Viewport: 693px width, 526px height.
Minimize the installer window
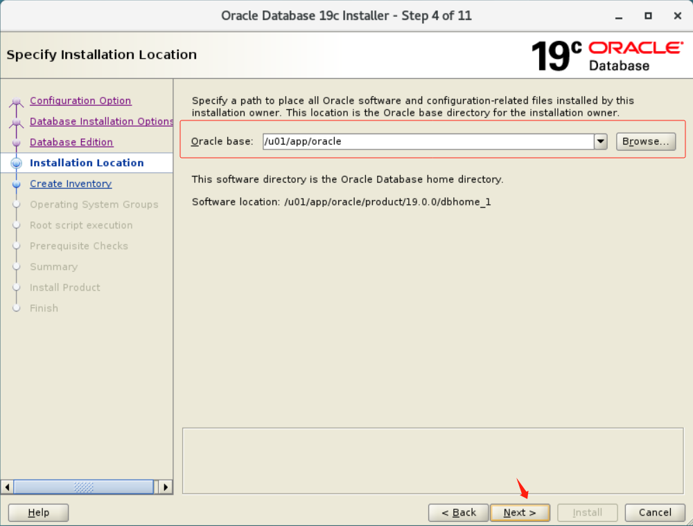pos(619,17)
